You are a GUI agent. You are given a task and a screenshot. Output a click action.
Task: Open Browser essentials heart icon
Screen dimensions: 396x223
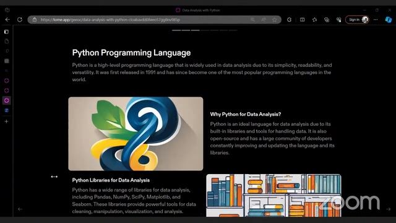click(338, 19)
